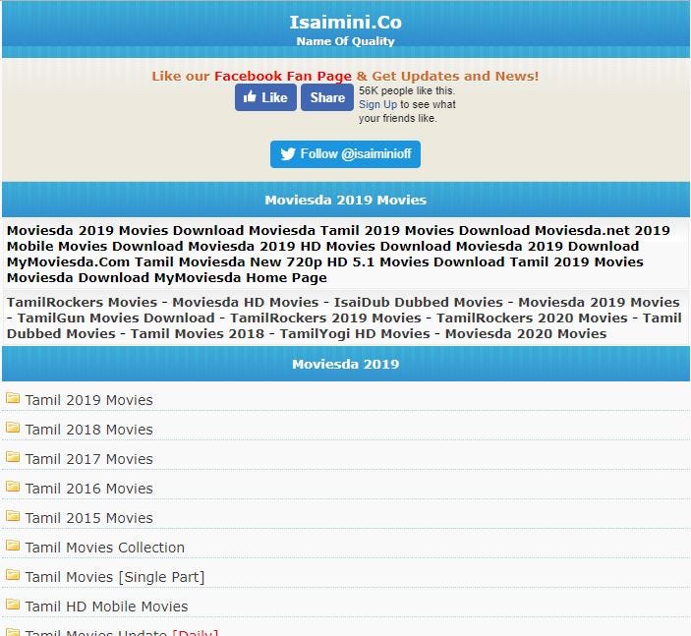
Task: Open the Tamil 2015 Movies folder
Action: click(89, 518)
